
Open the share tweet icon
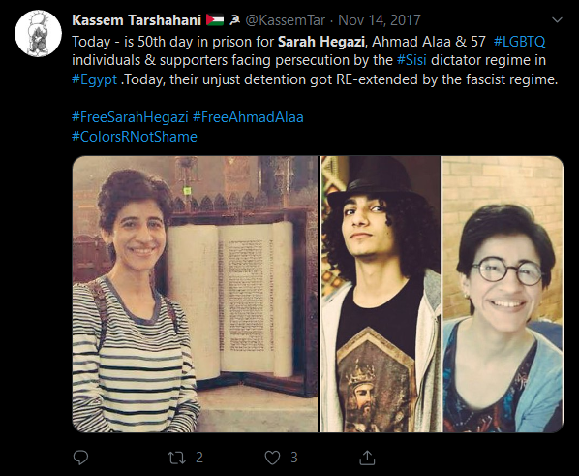point(367,458)
